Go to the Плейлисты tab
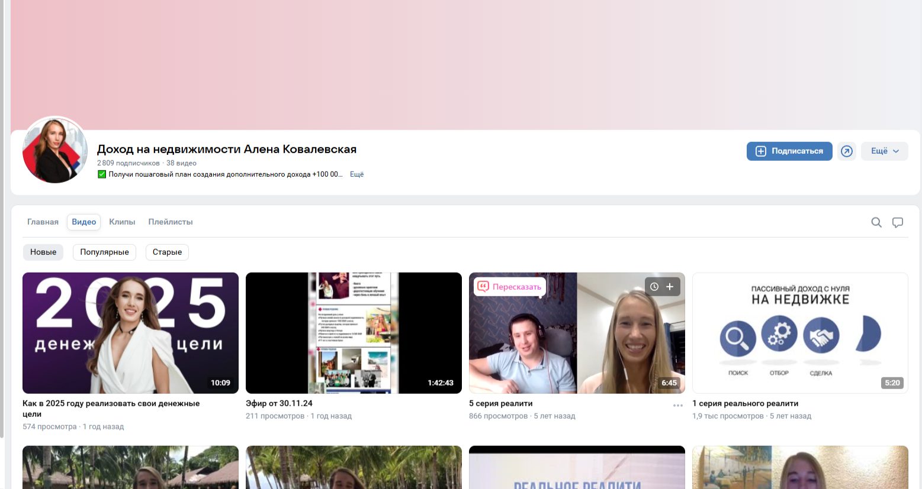This screenshot has width=922, height=489. [171, 222]
